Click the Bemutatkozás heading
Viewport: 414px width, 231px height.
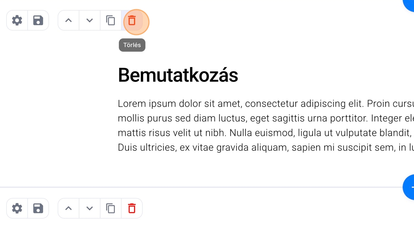tap(178, 75)
